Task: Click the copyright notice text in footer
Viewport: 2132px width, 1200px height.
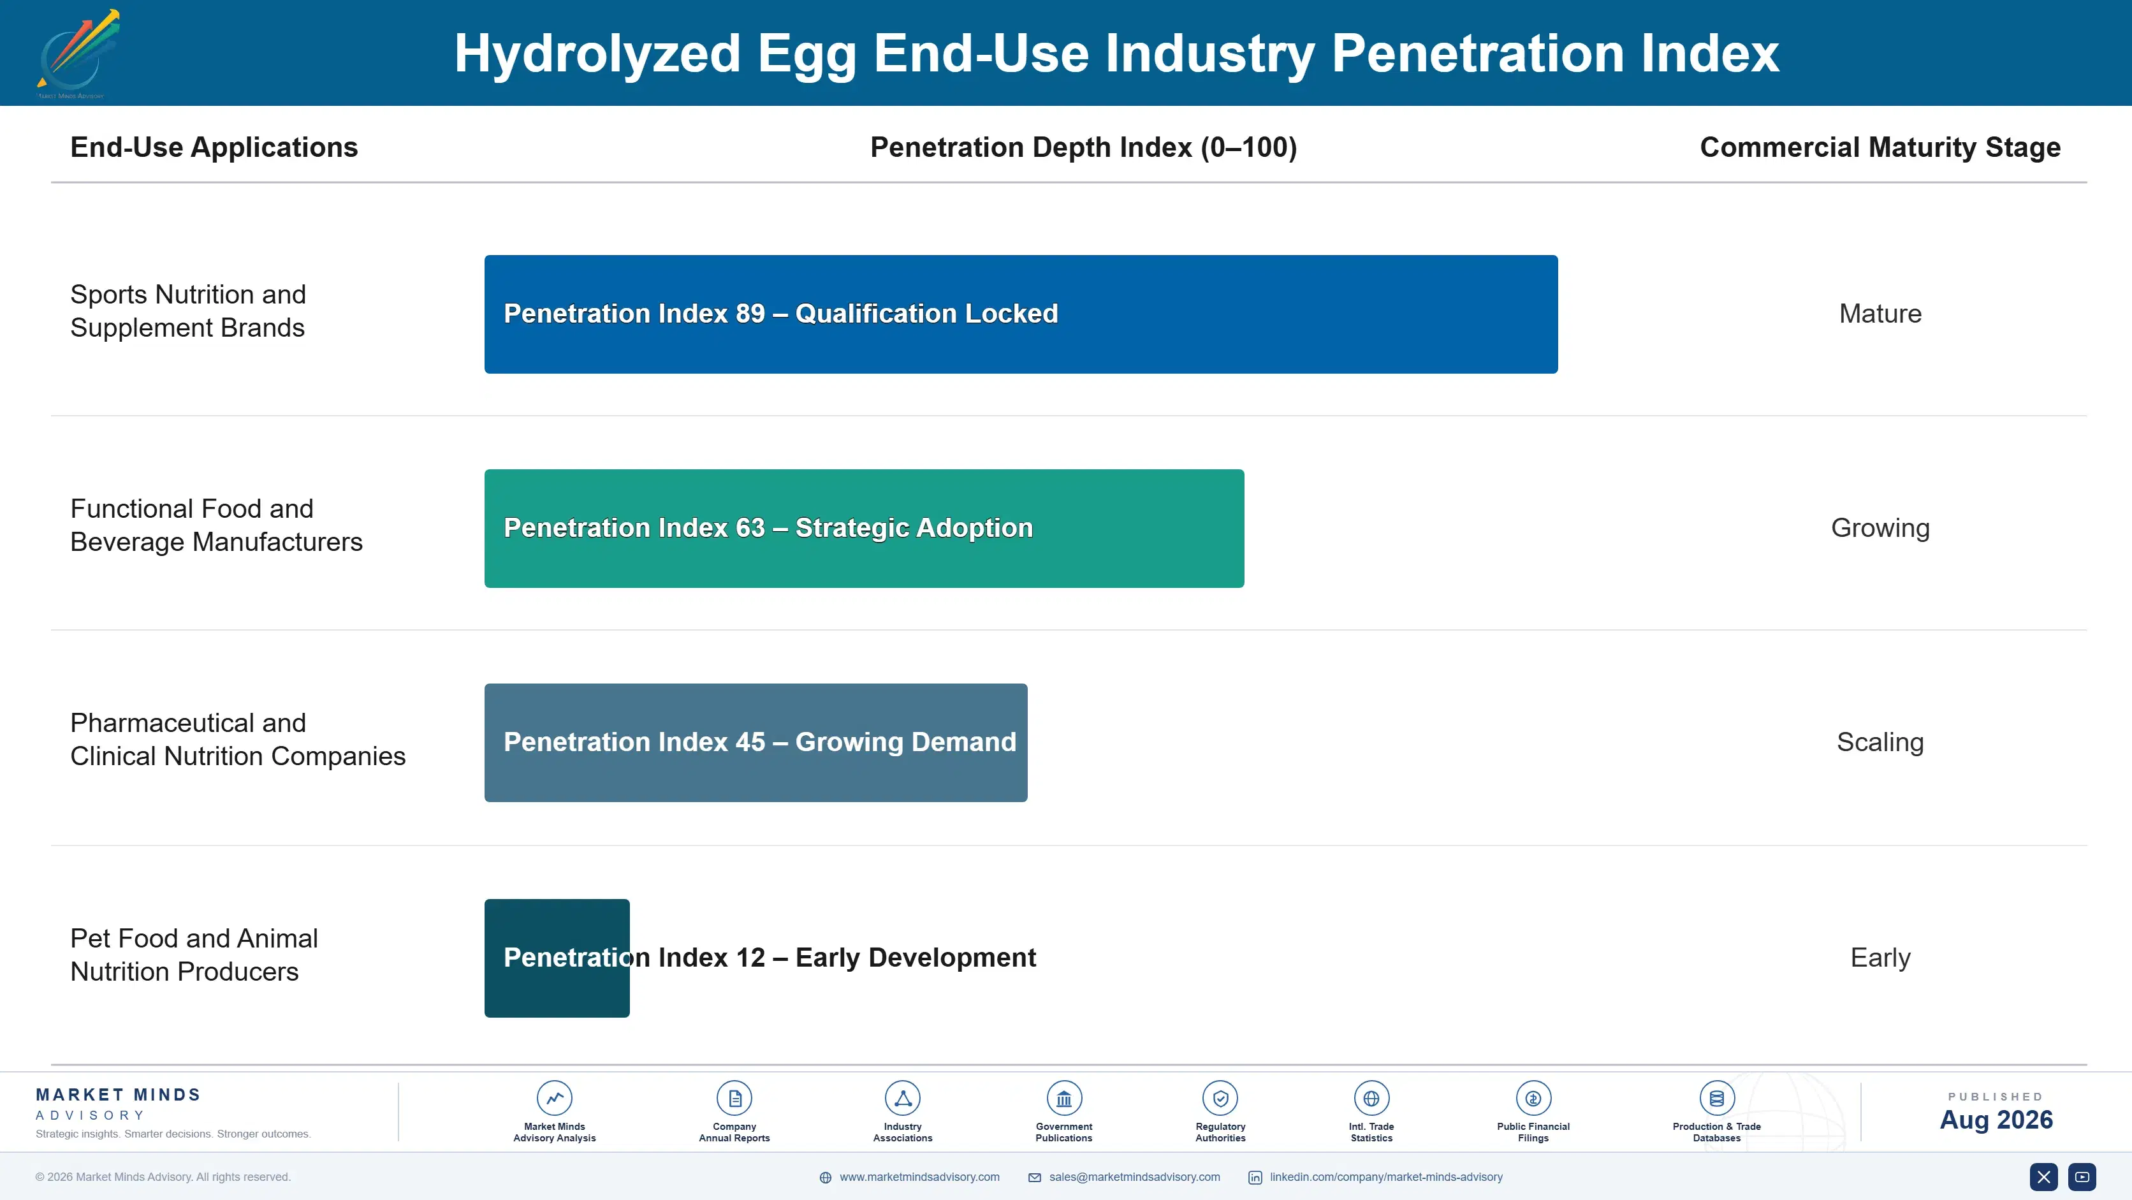Action: pyautogui.click(x=163, y=1177)
